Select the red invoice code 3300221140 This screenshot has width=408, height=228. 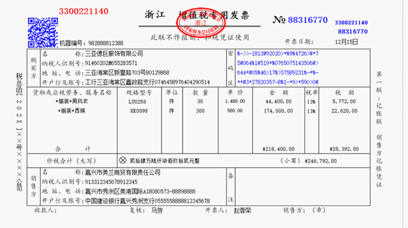[x=84, y=11]
